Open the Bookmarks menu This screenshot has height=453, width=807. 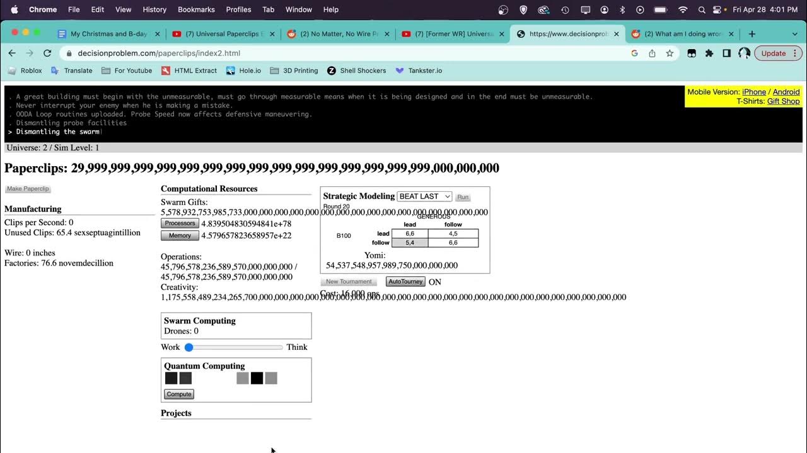[x=196, y=9]
